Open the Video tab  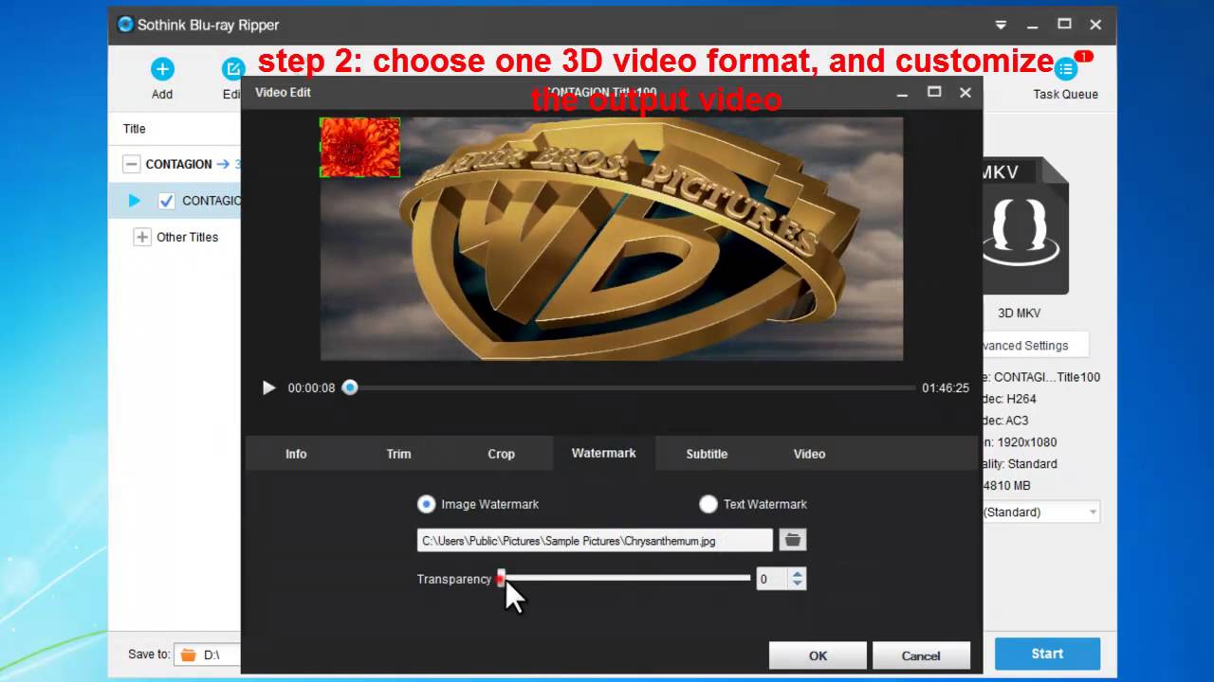point(809,454)
